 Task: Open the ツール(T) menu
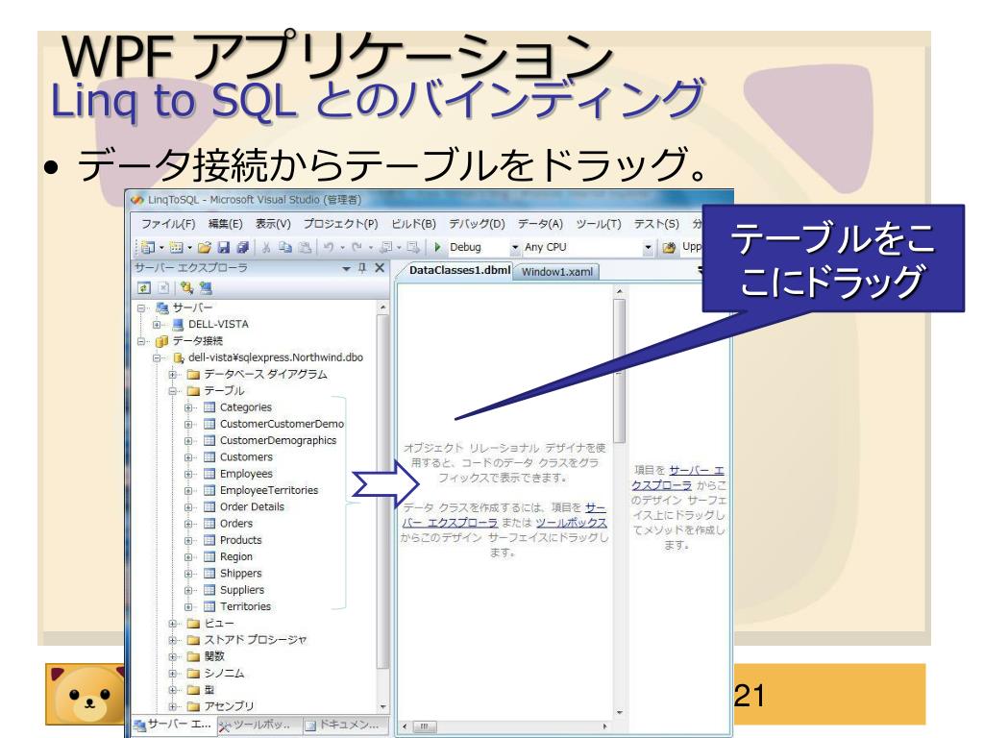tap(599, 224)
